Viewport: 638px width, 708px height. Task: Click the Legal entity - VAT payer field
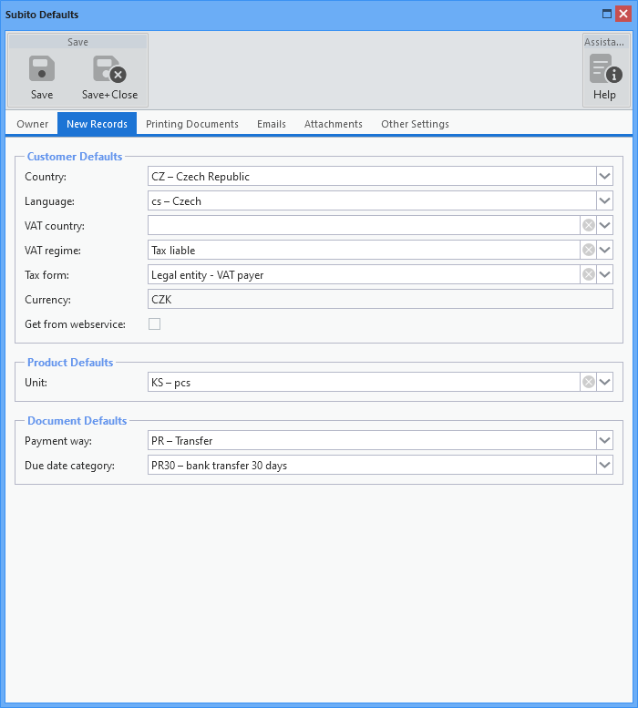click(364, 274)
